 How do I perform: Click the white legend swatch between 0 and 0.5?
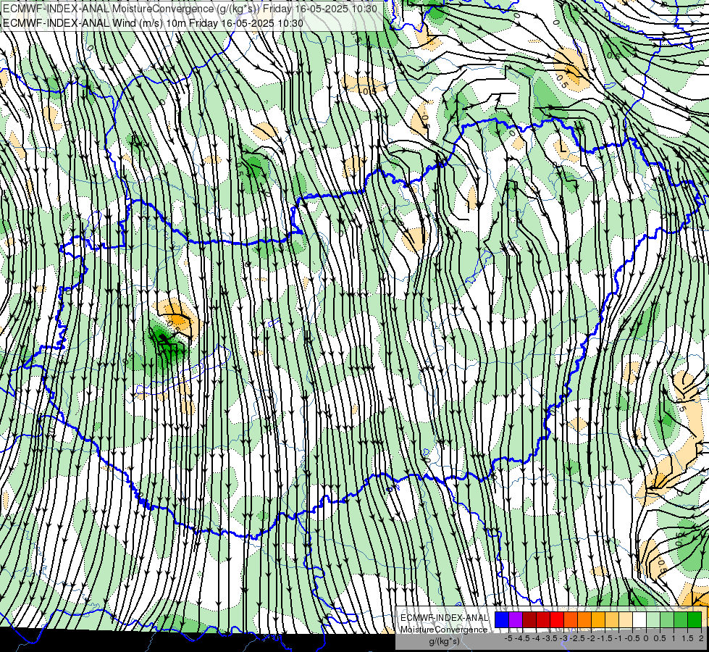(x=639, y=619)
